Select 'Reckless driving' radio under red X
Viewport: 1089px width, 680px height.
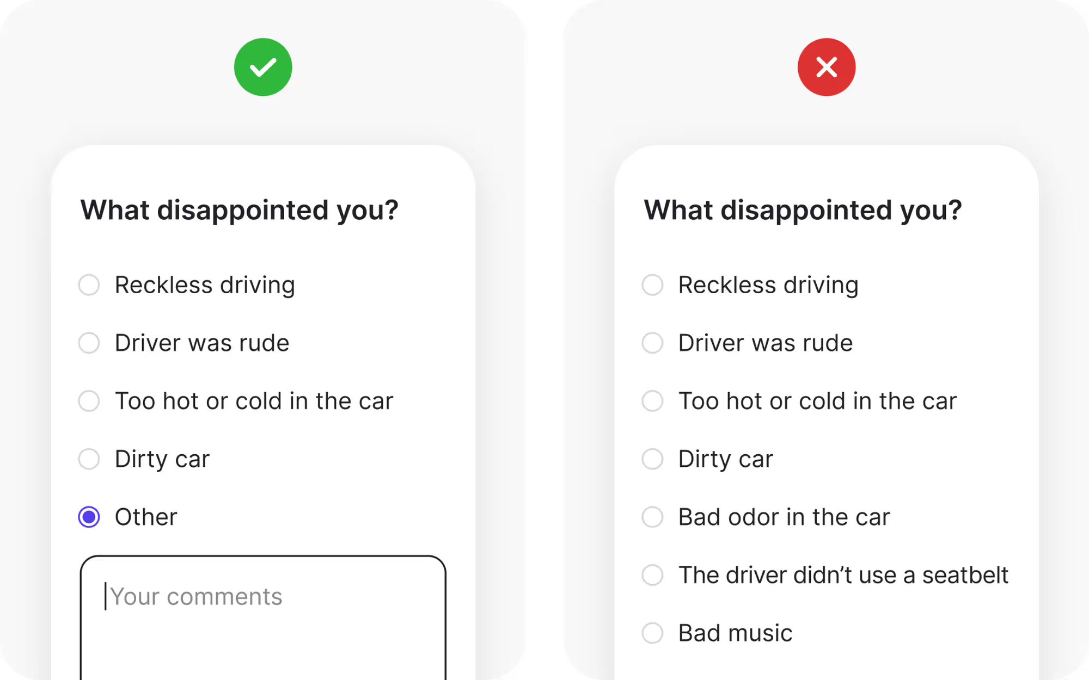652,285
